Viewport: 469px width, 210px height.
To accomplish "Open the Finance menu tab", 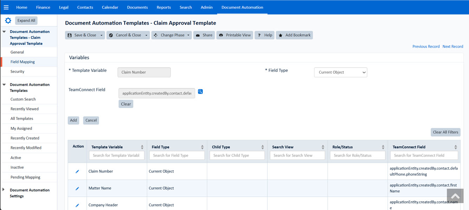I will [43, 7].
